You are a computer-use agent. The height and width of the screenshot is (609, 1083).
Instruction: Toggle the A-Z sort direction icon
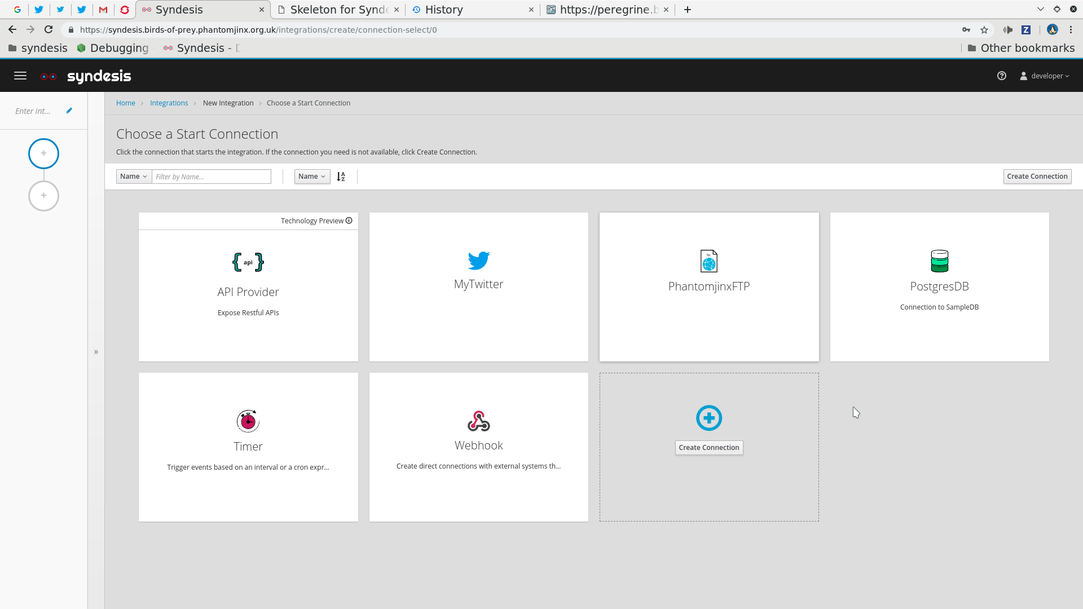pos(341,176)
